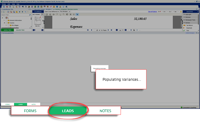
Task: Go to the next page
Action: pos(108,30)
